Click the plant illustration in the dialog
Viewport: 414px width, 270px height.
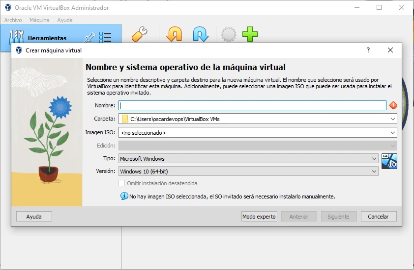[47, 132]
